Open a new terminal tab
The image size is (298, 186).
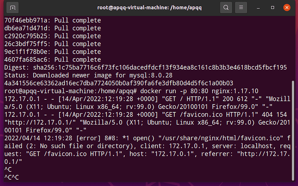[x=13, y=7]
